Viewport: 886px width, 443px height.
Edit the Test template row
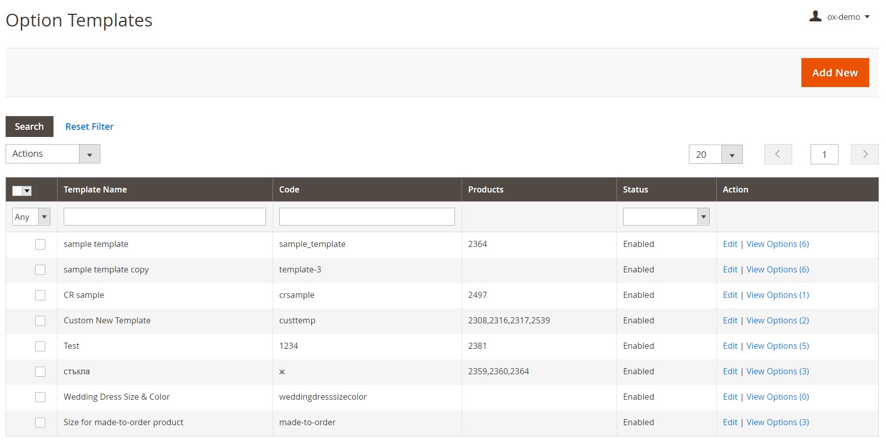[730, 346]
